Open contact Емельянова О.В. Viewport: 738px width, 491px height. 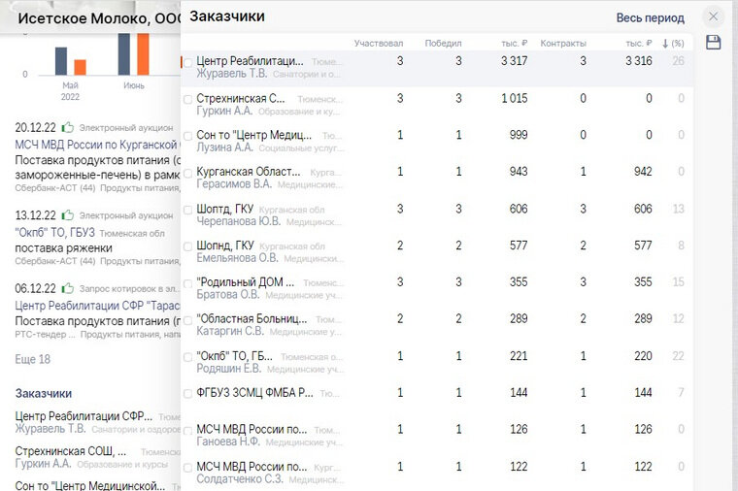pyautogui.click(x=237, y=258)
